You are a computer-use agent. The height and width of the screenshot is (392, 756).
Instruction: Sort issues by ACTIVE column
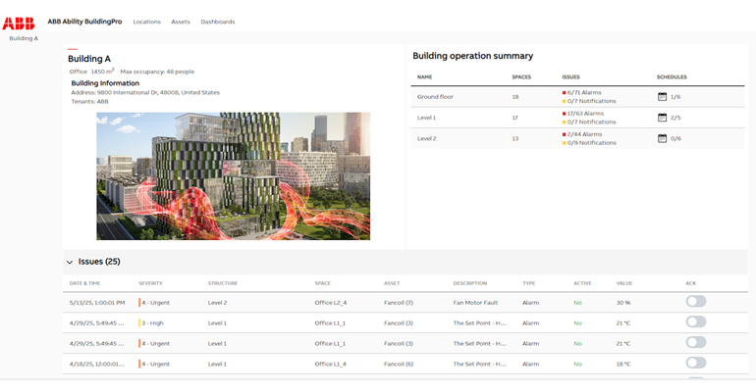tap(582, 283)
